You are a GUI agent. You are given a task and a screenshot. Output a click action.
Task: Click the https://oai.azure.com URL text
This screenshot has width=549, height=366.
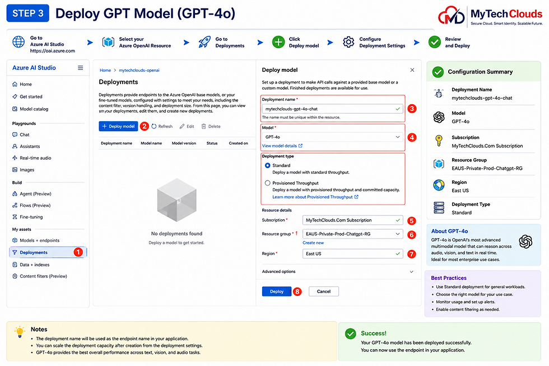click(x=52, y=51)
